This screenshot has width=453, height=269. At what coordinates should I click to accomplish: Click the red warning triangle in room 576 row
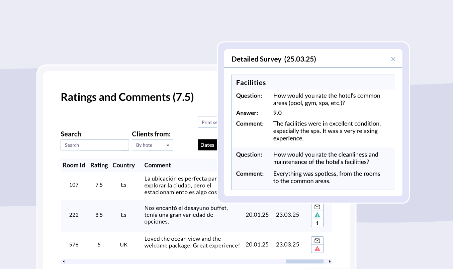317,249
